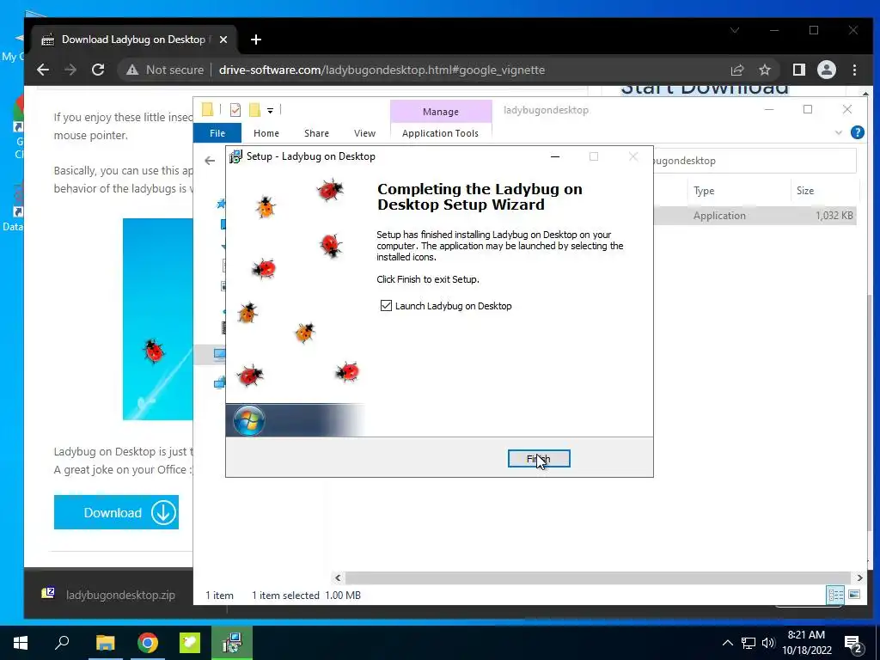Close the Chrome Ladybug tab
880x660 pixels.
(223, 40)
